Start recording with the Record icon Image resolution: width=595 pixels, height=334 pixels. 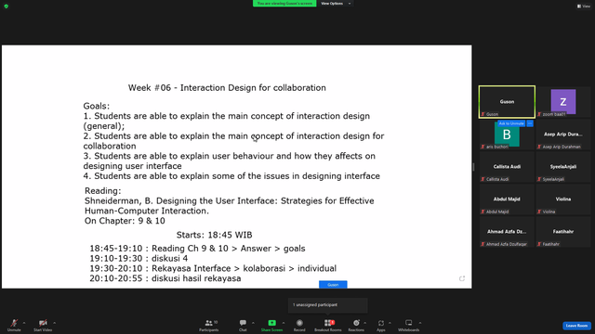tap(299, 323)
